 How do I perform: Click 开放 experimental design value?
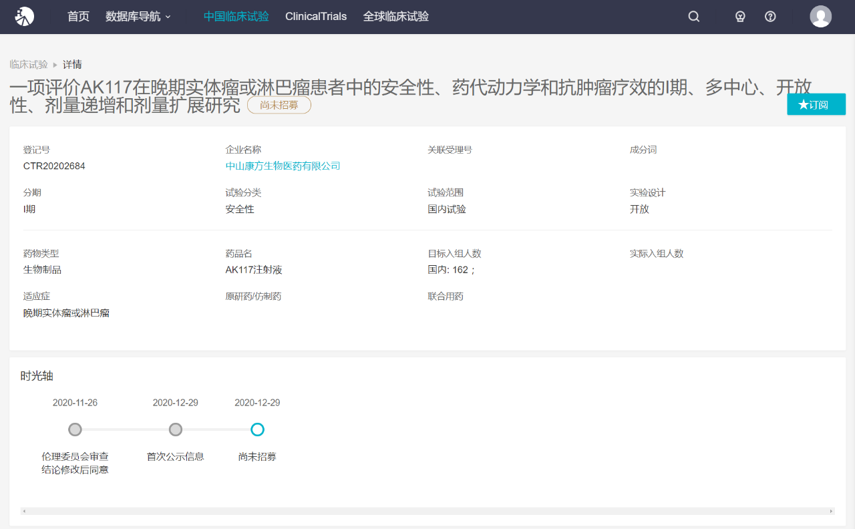639,209
